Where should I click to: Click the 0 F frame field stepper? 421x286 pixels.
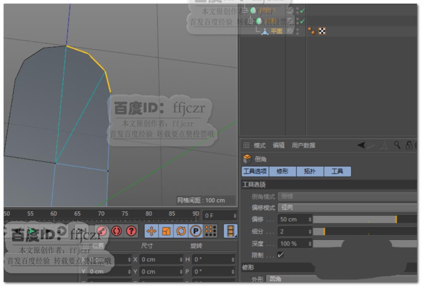235,216
